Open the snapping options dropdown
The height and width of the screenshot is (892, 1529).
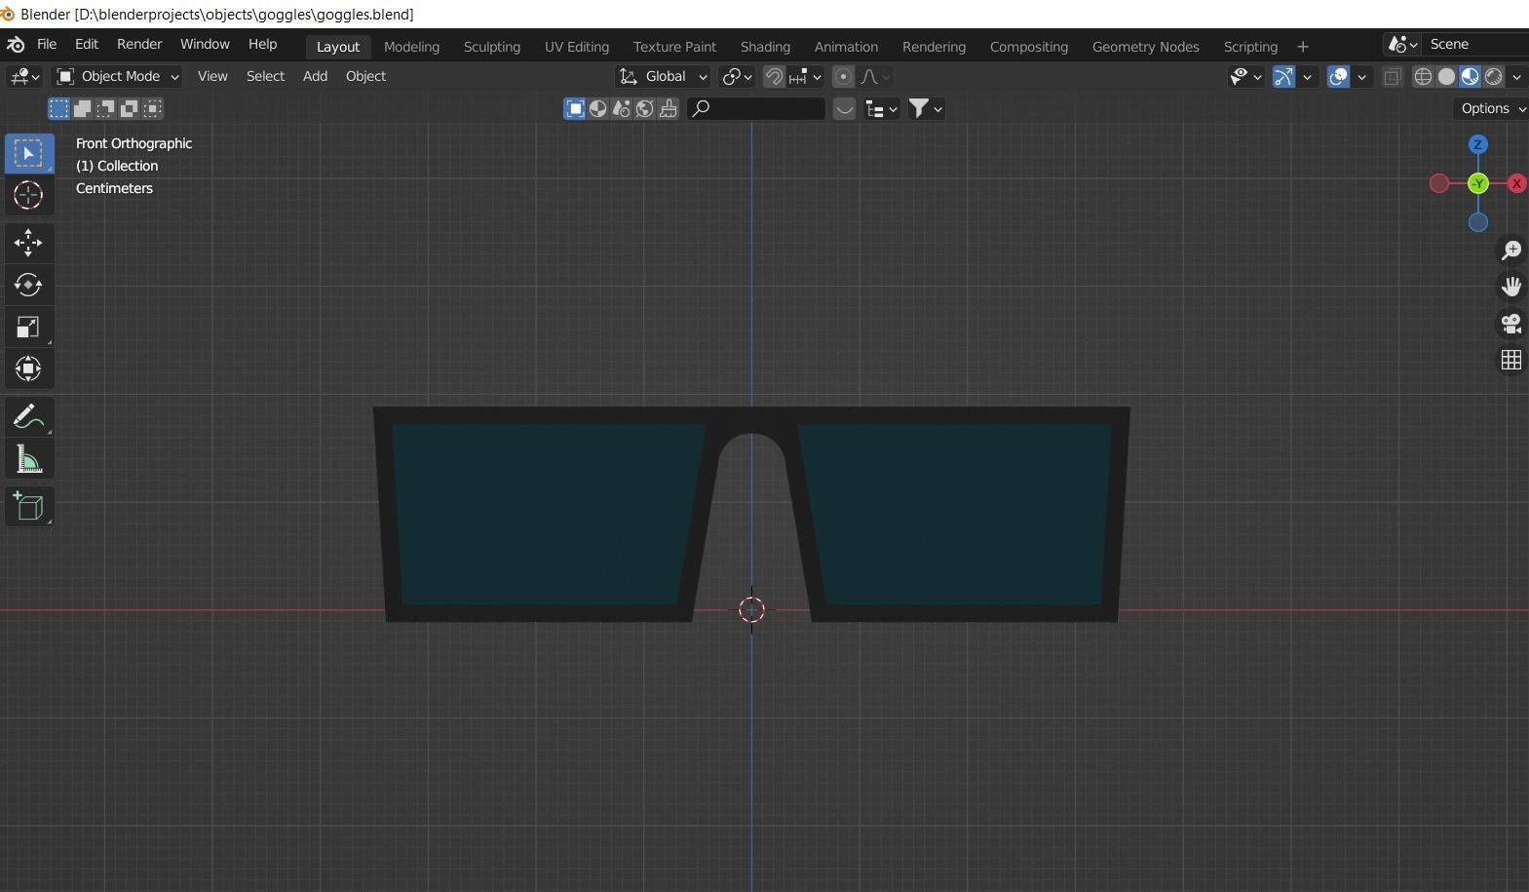807,76
